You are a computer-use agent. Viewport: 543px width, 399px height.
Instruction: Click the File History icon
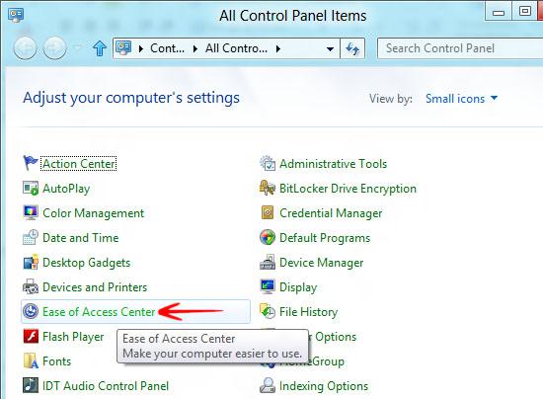268,311
